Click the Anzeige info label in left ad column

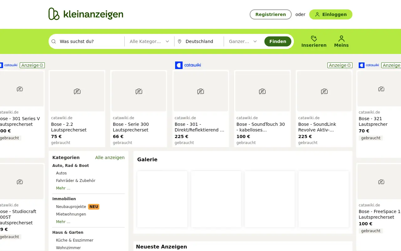click(x=32, y=65)
